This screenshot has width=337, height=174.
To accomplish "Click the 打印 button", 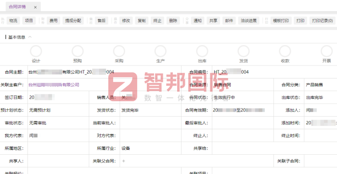I will pos(300,21).
